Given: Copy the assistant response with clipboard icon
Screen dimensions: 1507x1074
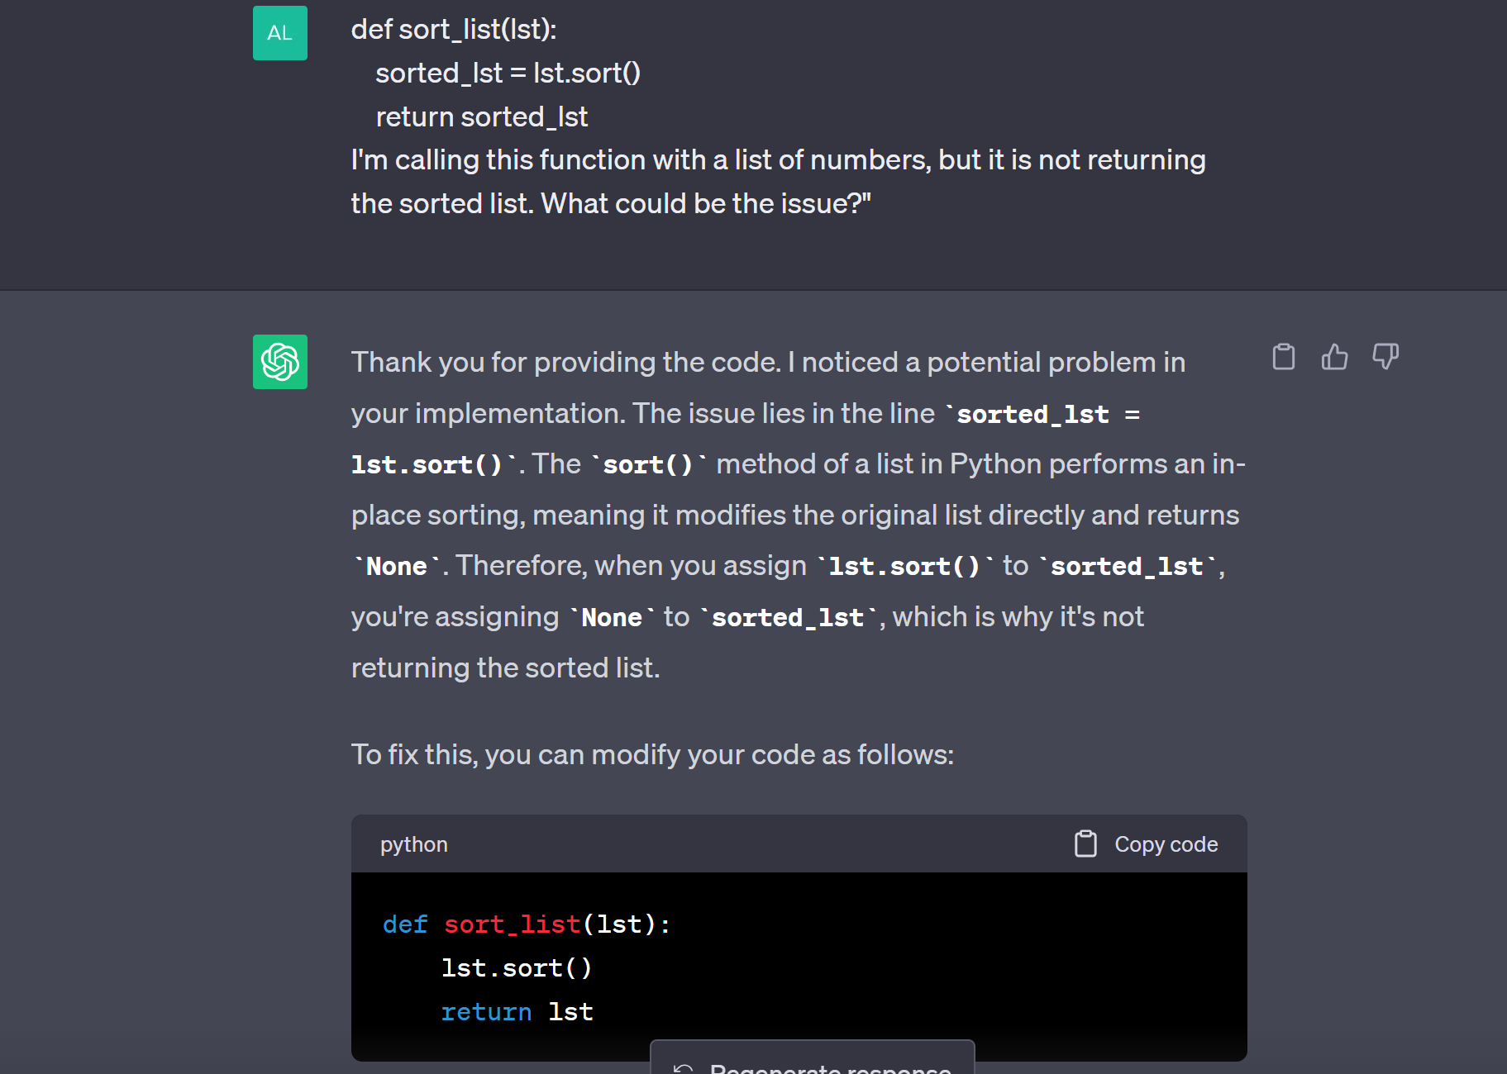Looking at the screenshot, I should click(x=1284, y=357).
